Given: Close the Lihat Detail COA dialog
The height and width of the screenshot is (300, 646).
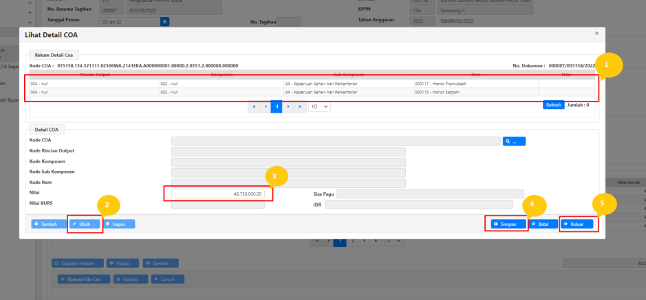Looking at the screenshot, I should 596,33.
